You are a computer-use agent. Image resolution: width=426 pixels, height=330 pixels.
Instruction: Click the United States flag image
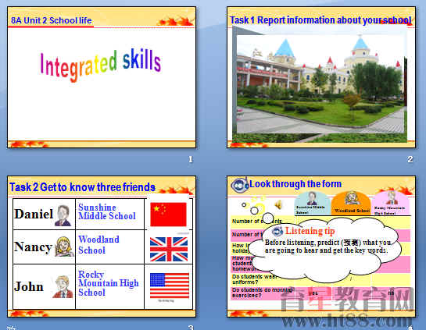coord(170,286)
